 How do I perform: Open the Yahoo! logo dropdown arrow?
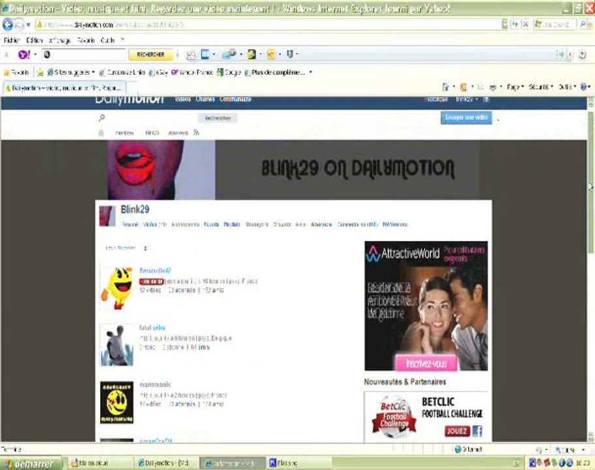tap(35, 55)
